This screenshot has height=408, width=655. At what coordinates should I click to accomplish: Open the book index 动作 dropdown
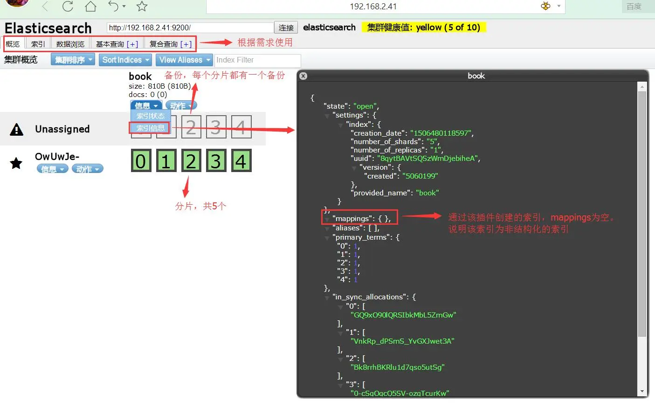[181, 105]
